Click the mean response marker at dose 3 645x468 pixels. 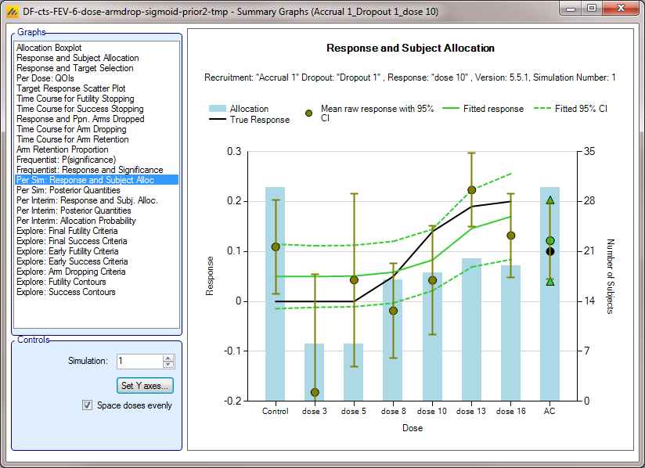315,392
